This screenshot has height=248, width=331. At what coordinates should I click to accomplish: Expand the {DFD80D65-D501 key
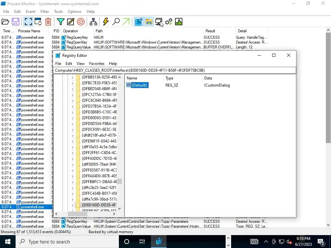tap(72, 118)
